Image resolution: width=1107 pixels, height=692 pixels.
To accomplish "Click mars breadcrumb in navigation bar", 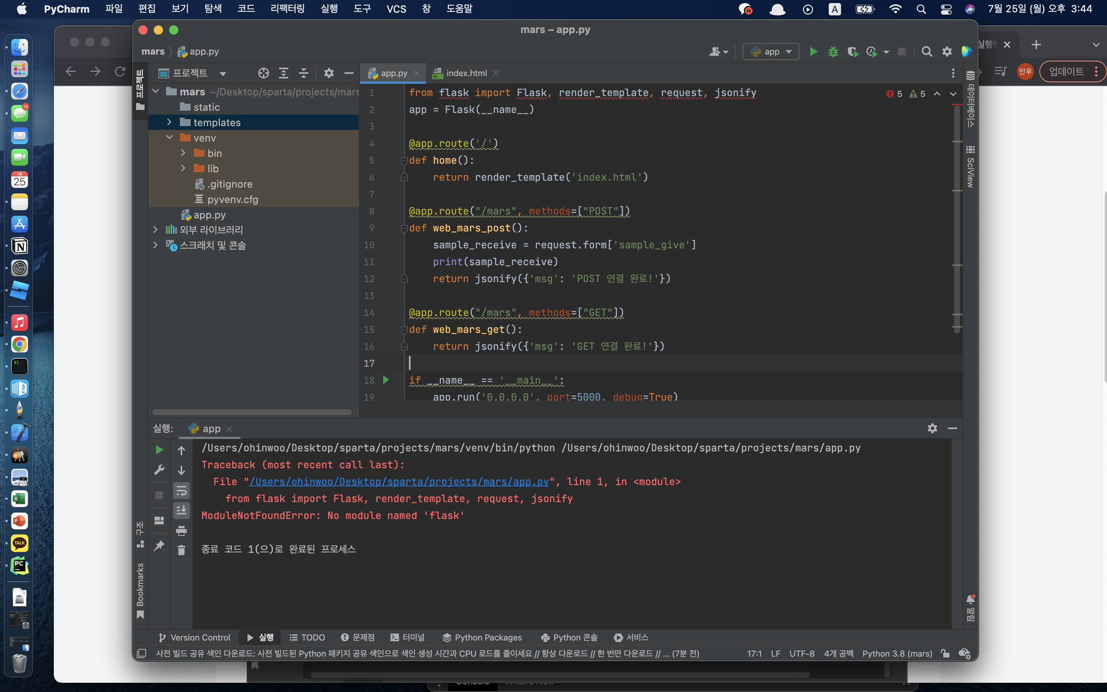I will 153,52.
